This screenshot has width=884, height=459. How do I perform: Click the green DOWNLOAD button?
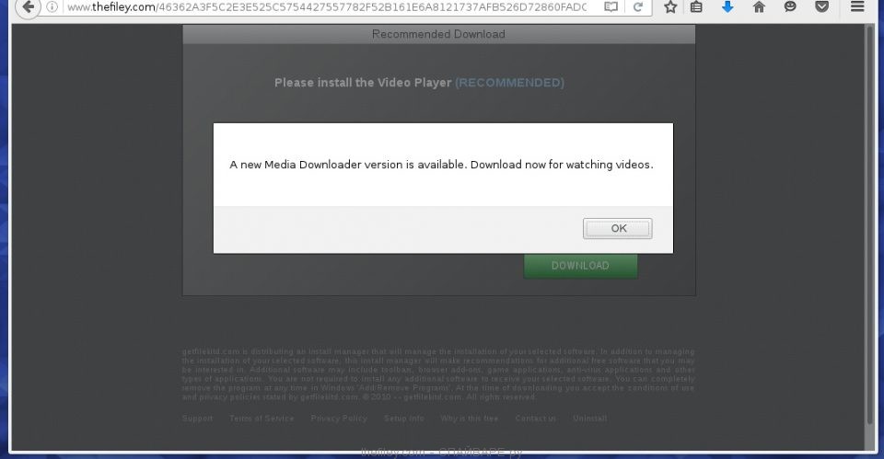580,266
